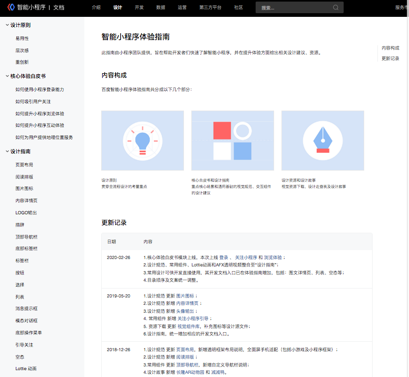The width and height of the screenshot is (409, 377).
Task: Select 空态 in the sidebar
Action: coord(20,357)
